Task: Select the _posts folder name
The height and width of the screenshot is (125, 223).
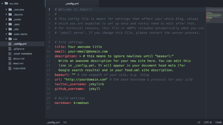Action: coord(17,19)
